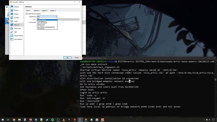Image resolution: width=217 pixels, height=122 pixels.
Task: Choose NAT Network from the list
Action: (x=47, y=26)
